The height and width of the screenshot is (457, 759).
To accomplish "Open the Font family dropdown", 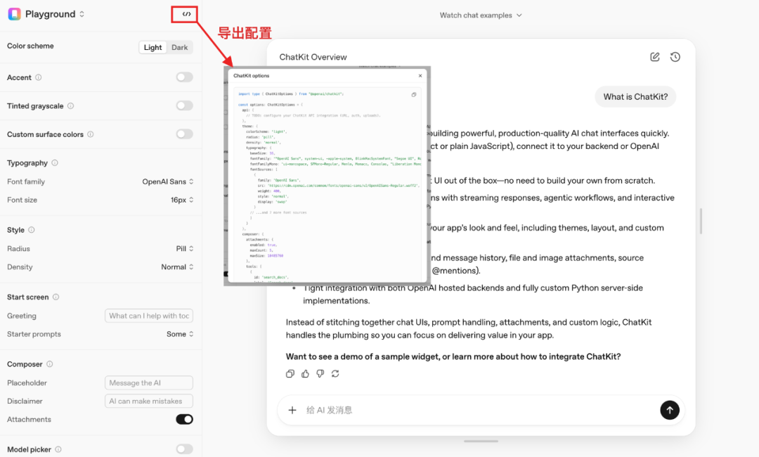I will pos(168,181).
